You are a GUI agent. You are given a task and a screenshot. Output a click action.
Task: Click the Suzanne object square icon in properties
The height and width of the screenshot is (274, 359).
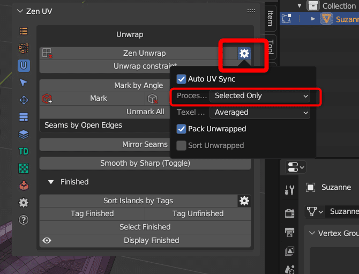pyautogui.click(x=310, y=187)
